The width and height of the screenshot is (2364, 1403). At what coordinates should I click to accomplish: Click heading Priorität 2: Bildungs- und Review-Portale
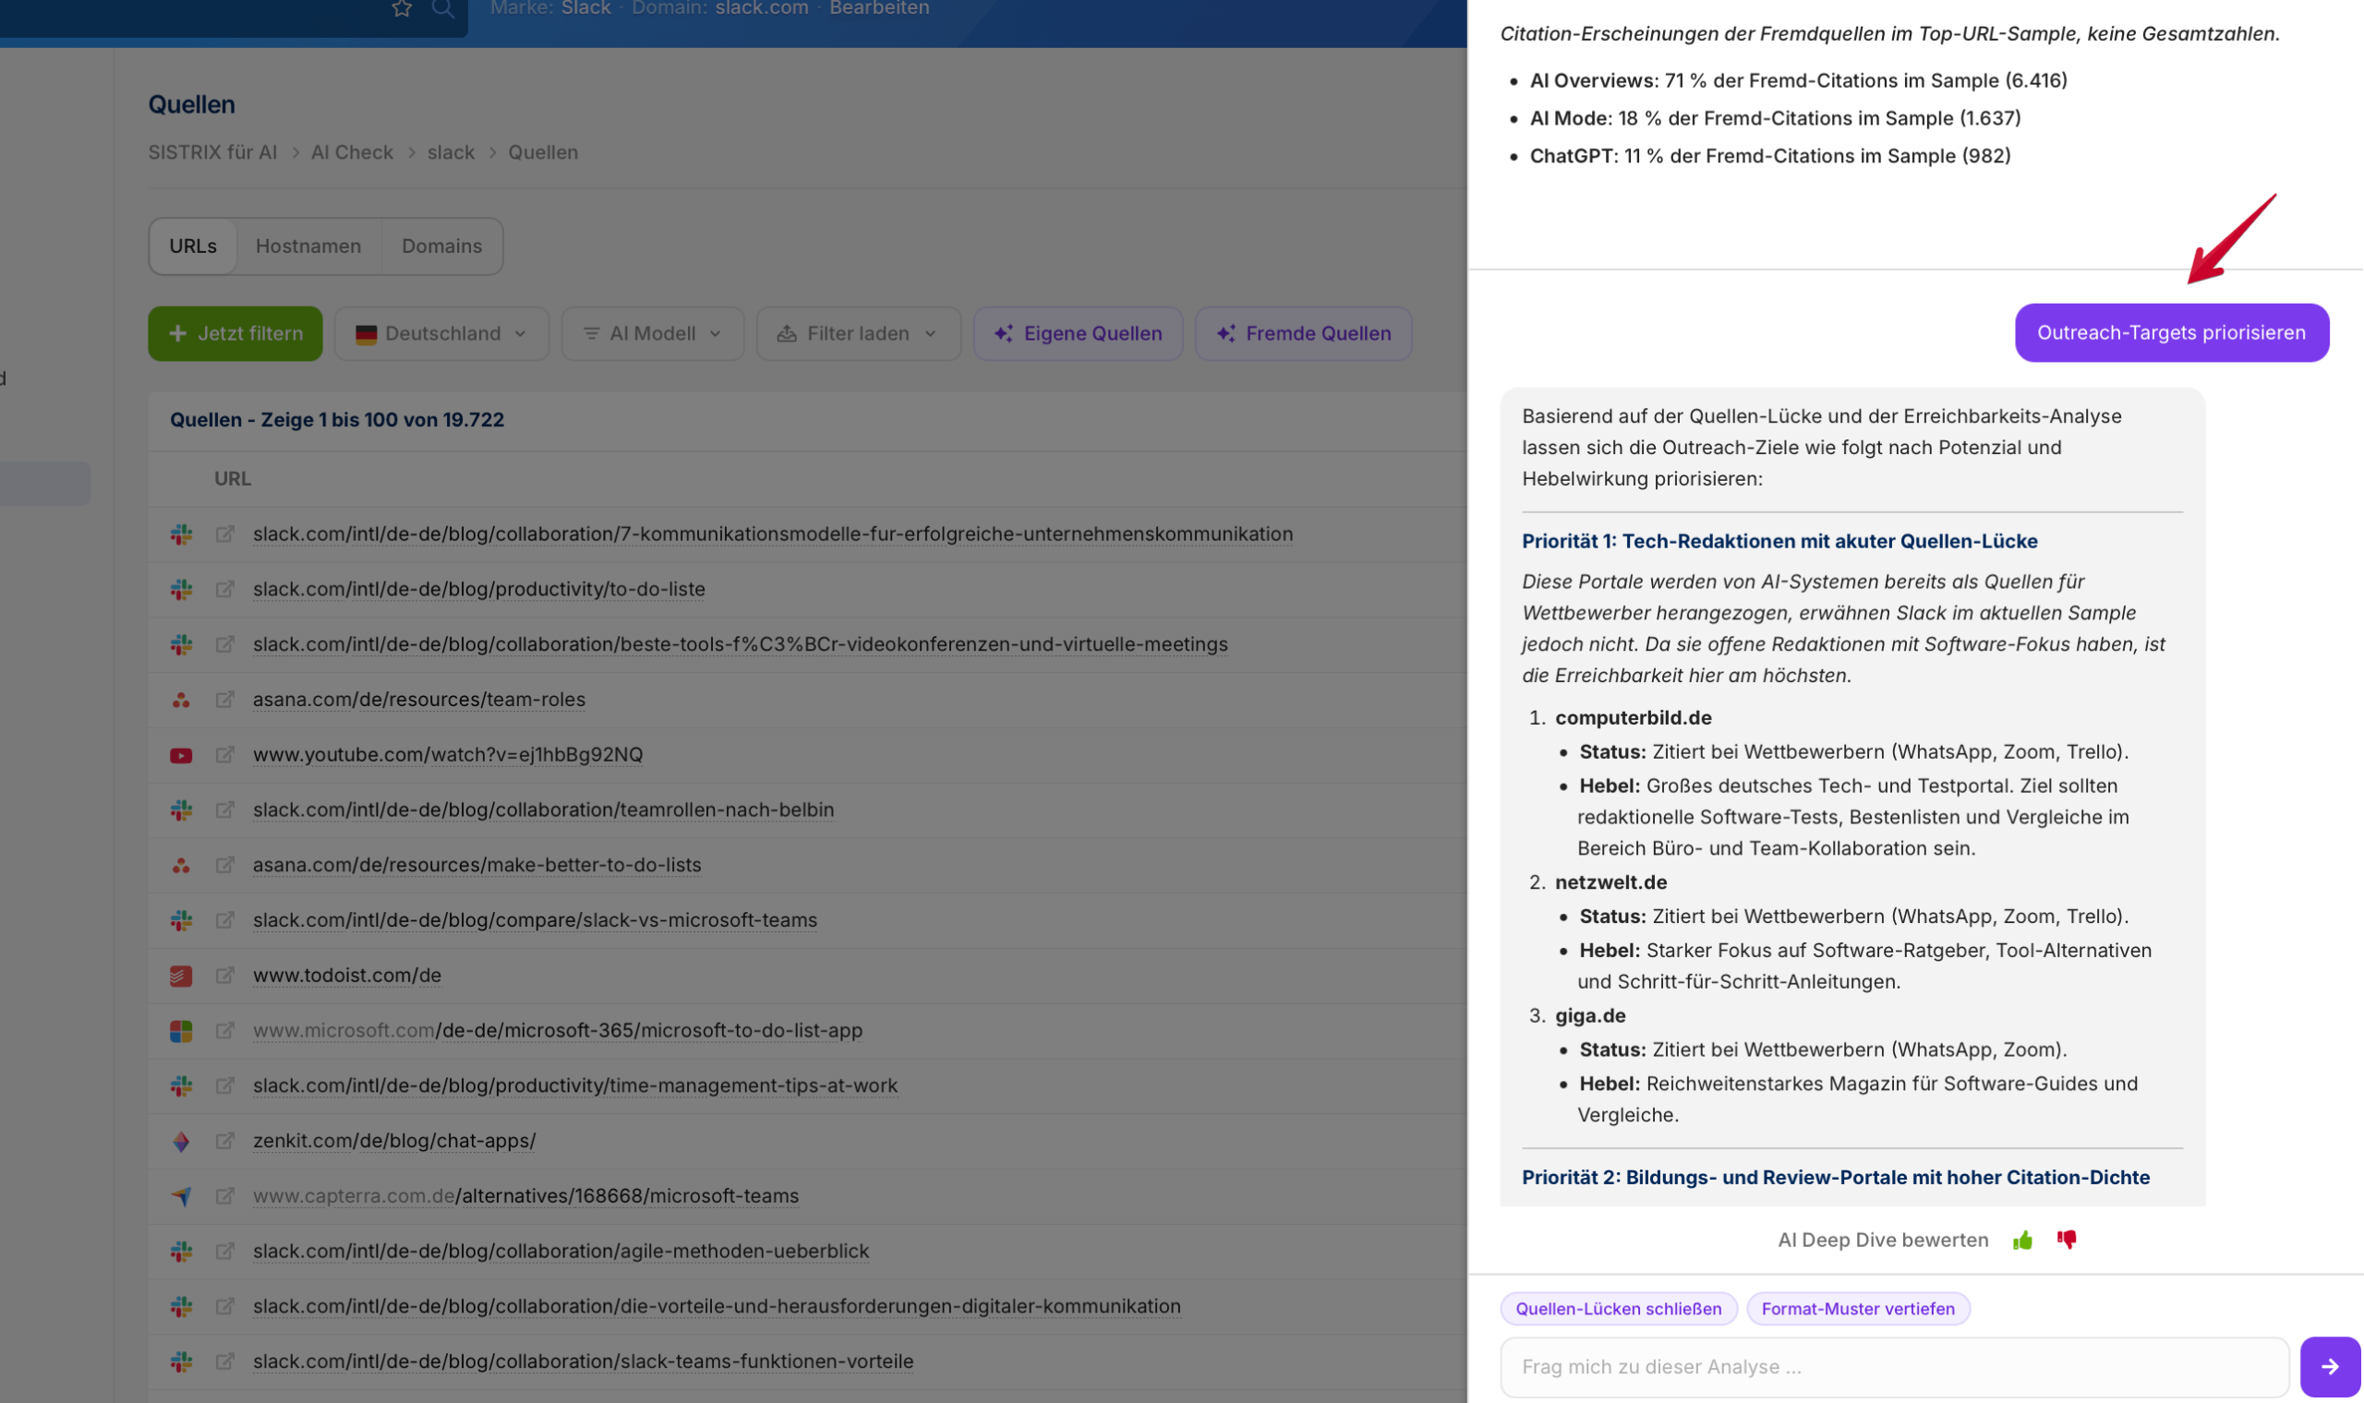(1836, 1177)
